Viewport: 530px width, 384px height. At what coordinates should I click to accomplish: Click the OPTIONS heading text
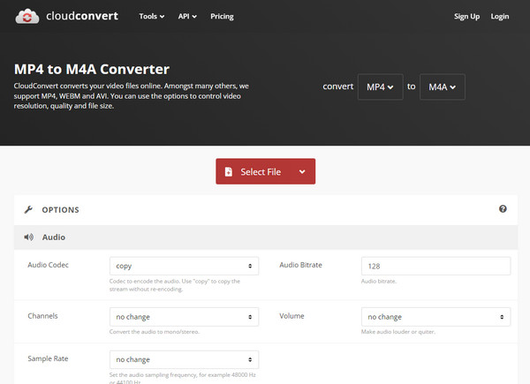[60, 210]
